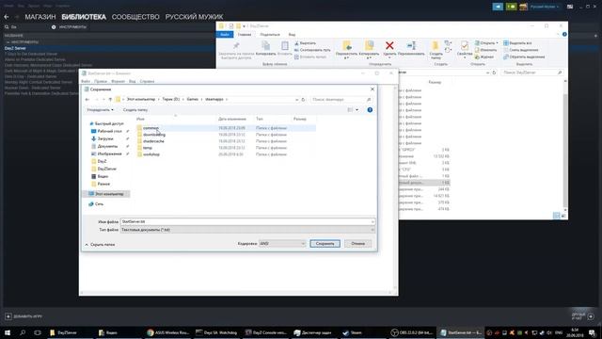Viewport: 602px width, 339px height.
Task: Switch to the Поделиться tab in Explorer
Action: point(270,35)
